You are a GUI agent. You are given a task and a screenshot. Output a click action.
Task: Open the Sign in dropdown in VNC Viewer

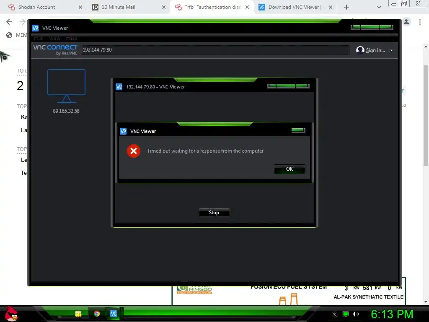(392, 50)
